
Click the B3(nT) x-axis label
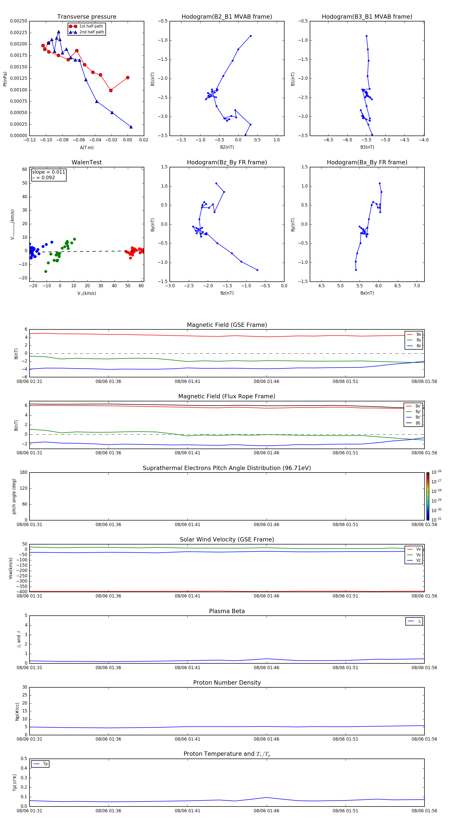click(x=367, y=147)
